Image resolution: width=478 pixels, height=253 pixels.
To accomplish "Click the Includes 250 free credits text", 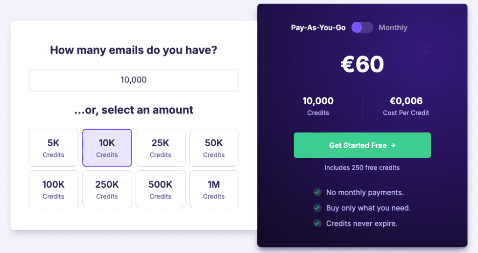I will 362,168.
